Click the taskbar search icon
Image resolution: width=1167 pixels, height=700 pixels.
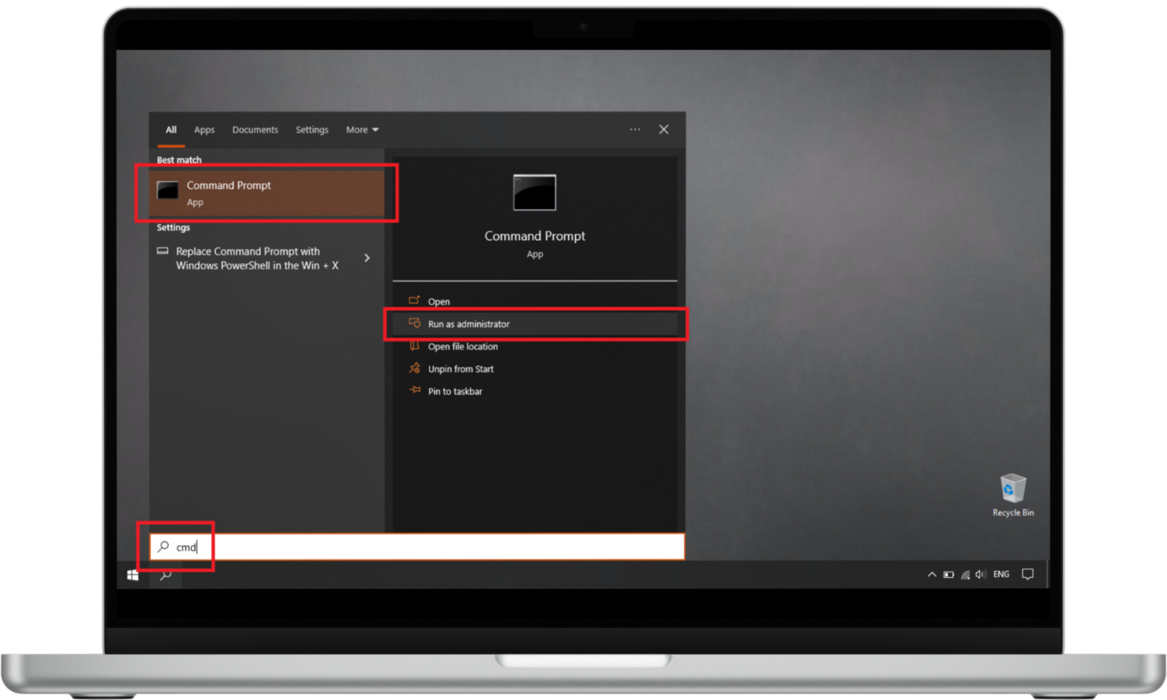click(x=166, y=575)
